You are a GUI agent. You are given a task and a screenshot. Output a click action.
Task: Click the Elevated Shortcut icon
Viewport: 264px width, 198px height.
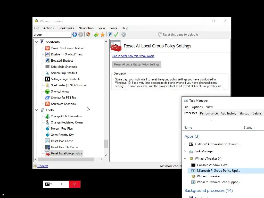(47, 60)
